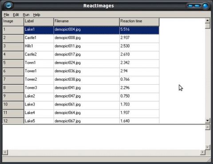
Task: Click the demopict017.jpg filename cell
Action: [87, 55]
